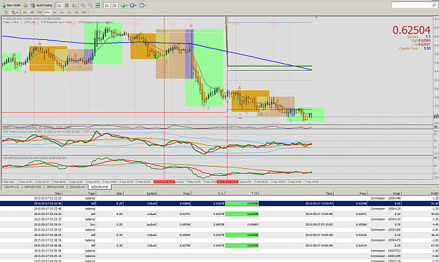Select the cursor tool in second toolbar

coord(6,13)
